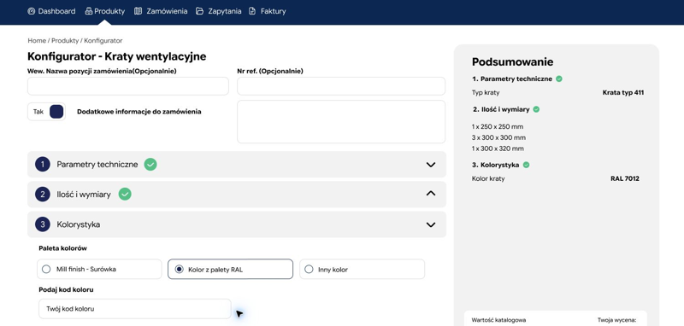Click the Faktury document icon
684x326 pixels.
pyautogui.click(x=252, y=11)
